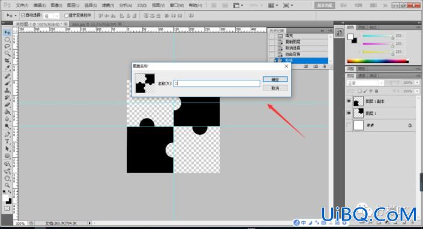The image size is (423, 229).
Task: Open the layer fill 100% arrow
Action: coord(418,91)
